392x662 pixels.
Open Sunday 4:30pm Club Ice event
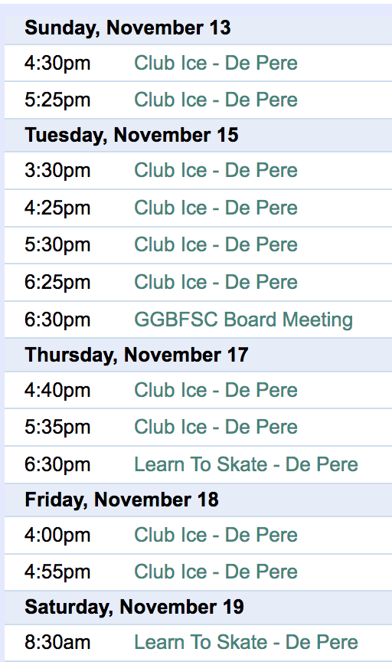[216, 64]
